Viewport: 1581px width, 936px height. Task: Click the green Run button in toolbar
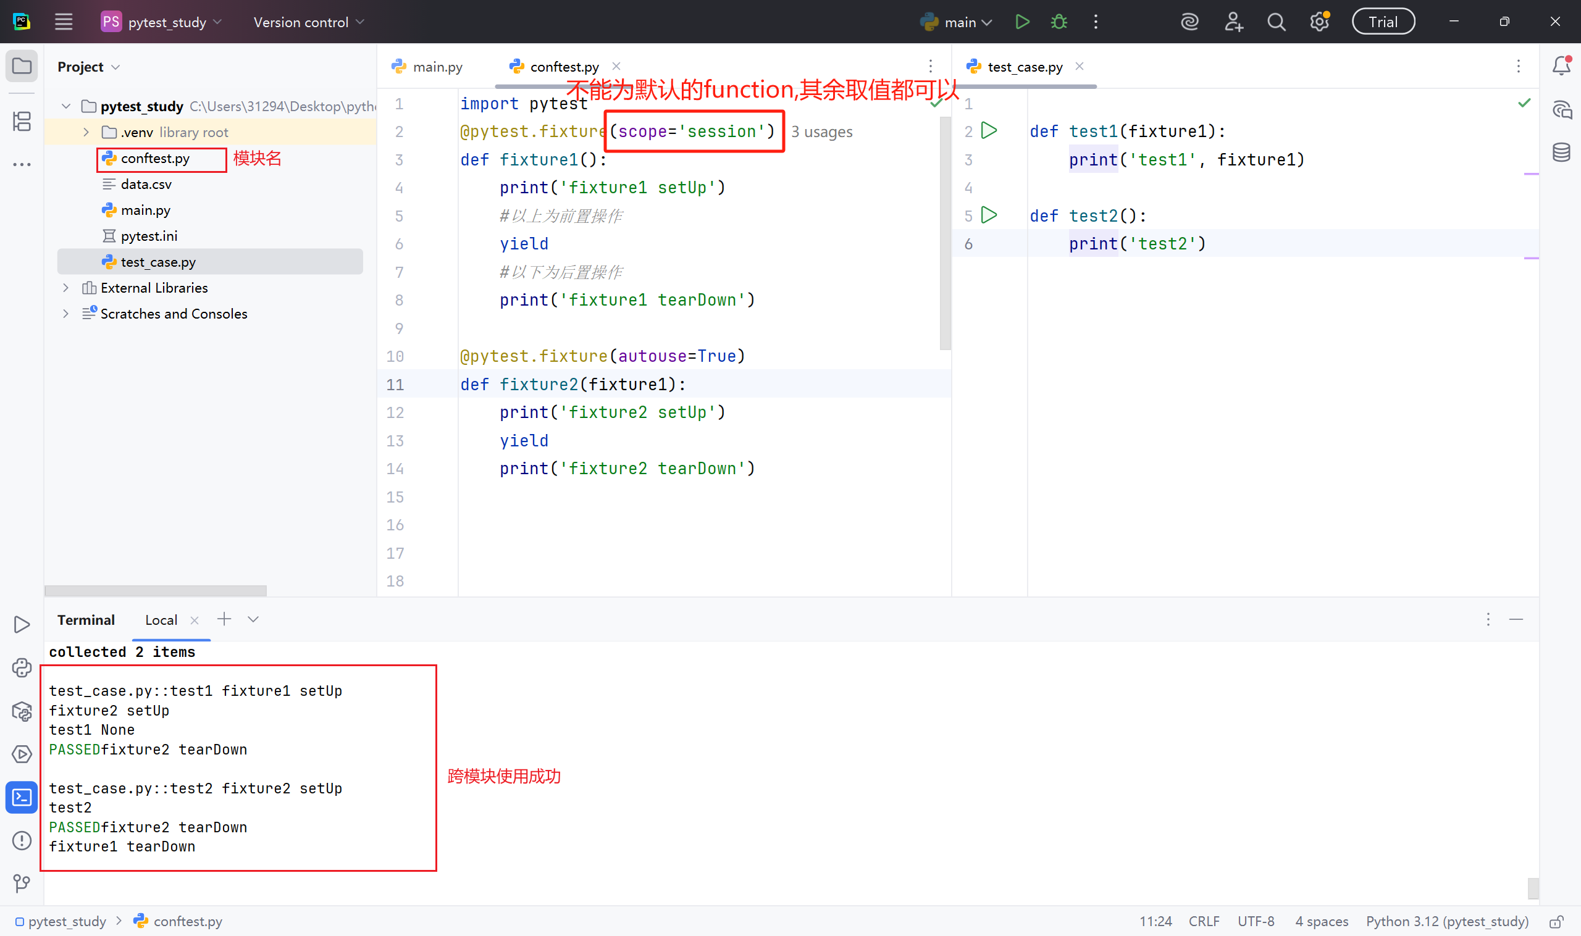point(1022,22)
